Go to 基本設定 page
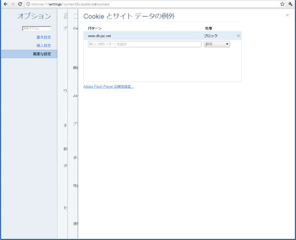Viewport: 296px width, 240px height. (44, 37)
